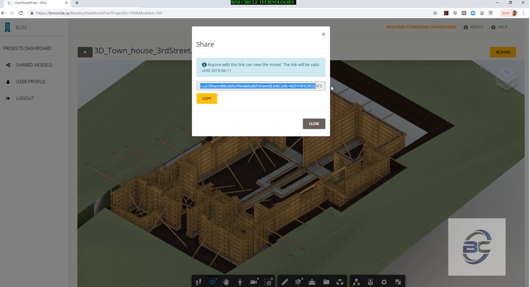Click the view cube orientation control
Image resolution: width=530 pixels, height=287 pixels.
point(507,79)
